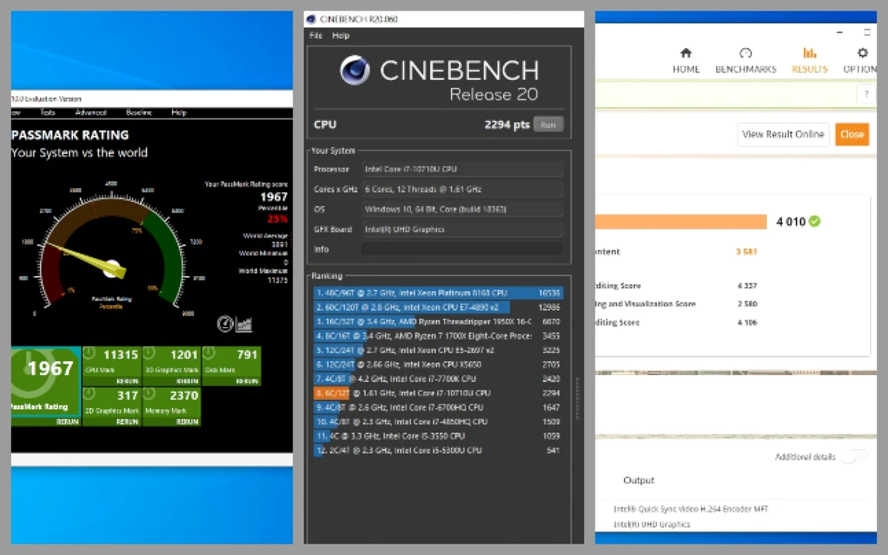Viewport: 888px width, 555px height.
Task: Click the clock icon on the 2D Graphics Mark tile
Action: pyautogui.click(x=90, y=394)
